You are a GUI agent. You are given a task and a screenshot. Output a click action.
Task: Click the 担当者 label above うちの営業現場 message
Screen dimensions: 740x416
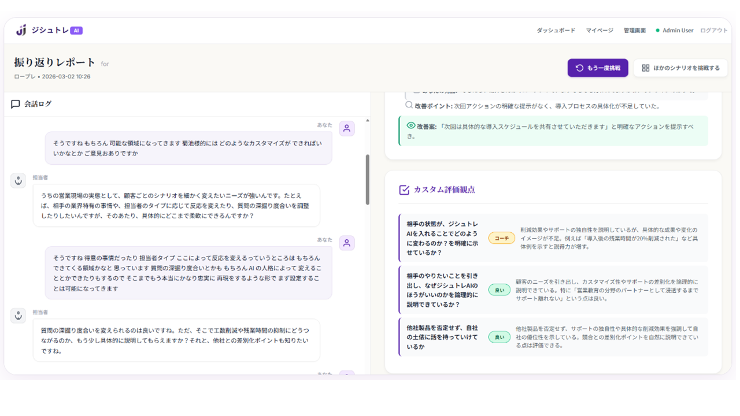point(40,178)
